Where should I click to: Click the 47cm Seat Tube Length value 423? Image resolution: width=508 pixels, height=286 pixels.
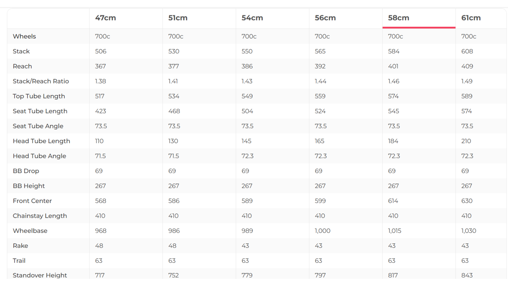[100, 111]
